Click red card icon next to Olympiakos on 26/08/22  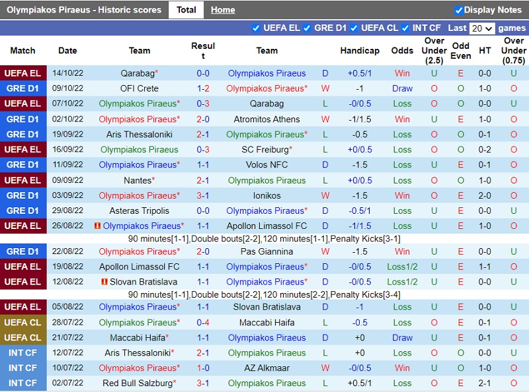(x=97, y=226)
